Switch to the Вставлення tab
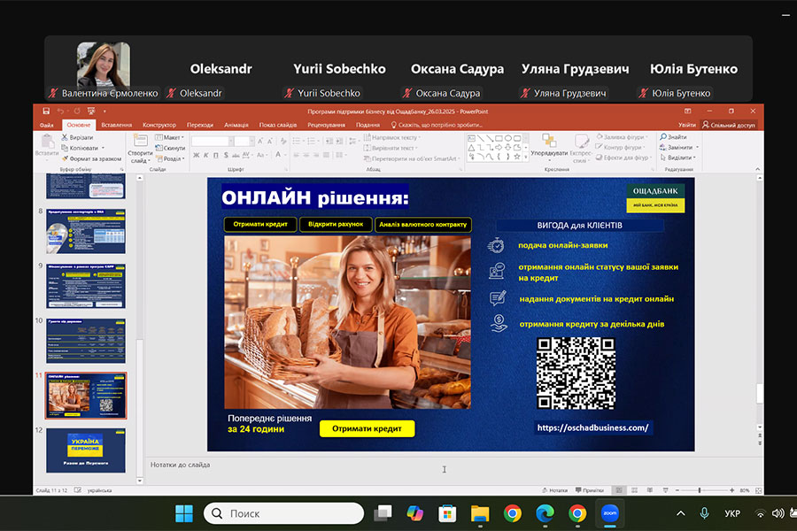 [x=116, y=125]
